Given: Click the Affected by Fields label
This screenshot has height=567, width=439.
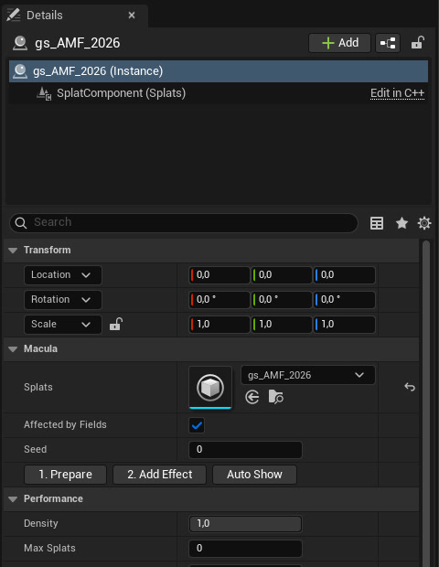Looking at the screenshot, I should [65, 425].
